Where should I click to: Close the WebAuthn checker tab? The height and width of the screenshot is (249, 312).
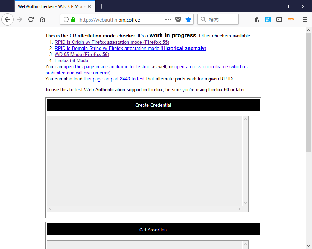[x=89, y=6]
